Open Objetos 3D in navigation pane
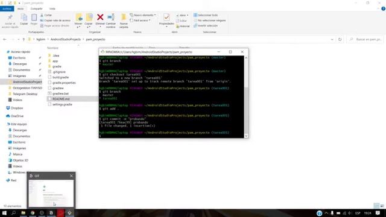 (x=21, y=160)
